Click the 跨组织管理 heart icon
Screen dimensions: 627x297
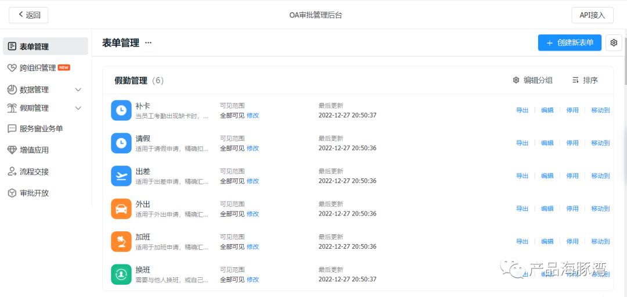click(12, 67)
